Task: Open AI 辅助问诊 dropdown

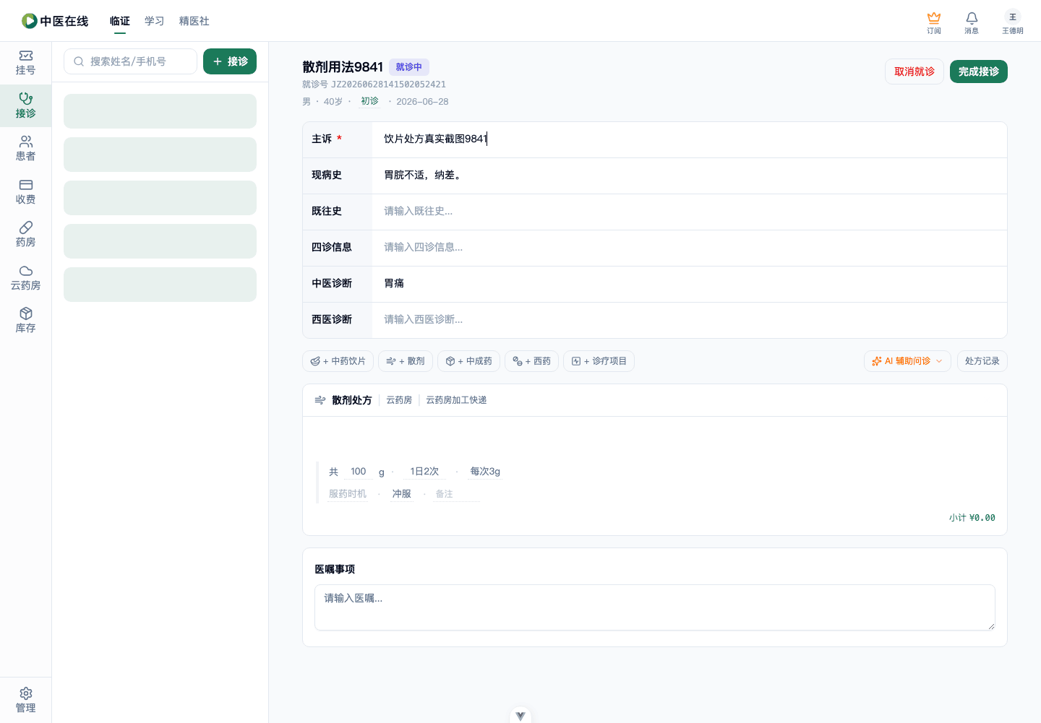Action: click(907, 361)
